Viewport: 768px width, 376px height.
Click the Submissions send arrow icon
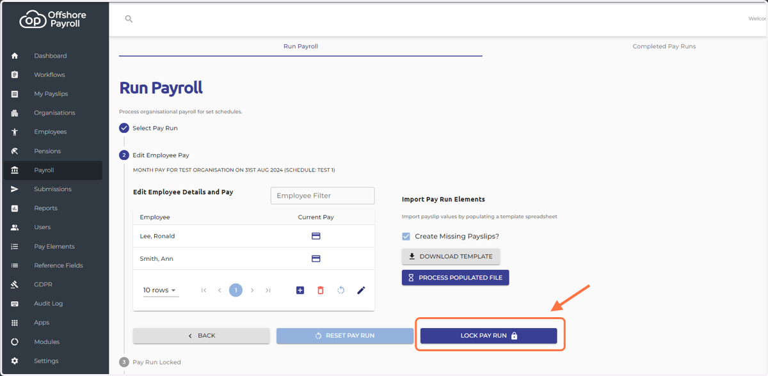15,189
